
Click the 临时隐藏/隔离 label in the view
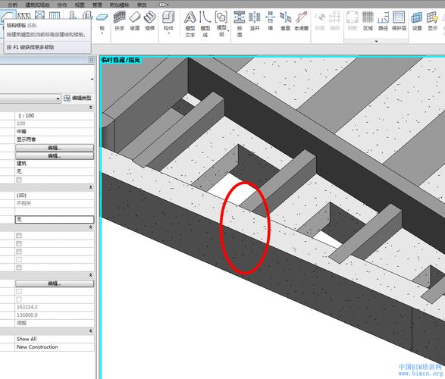(x=121, y=60)
